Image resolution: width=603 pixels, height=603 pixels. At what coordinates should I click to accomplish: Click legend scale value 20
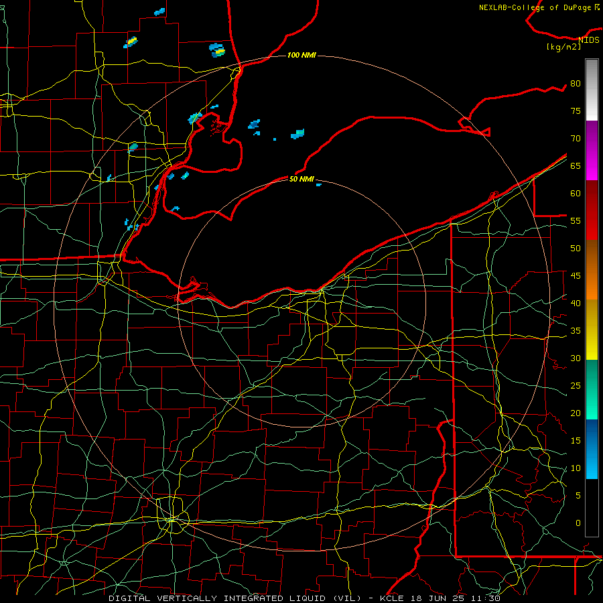576,413
